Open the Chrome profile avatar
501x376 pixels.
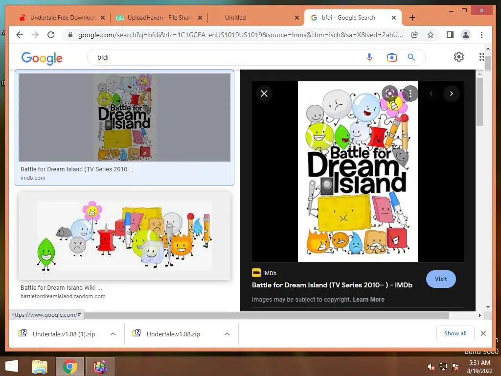pyautogui.click(x=466, y=35)
